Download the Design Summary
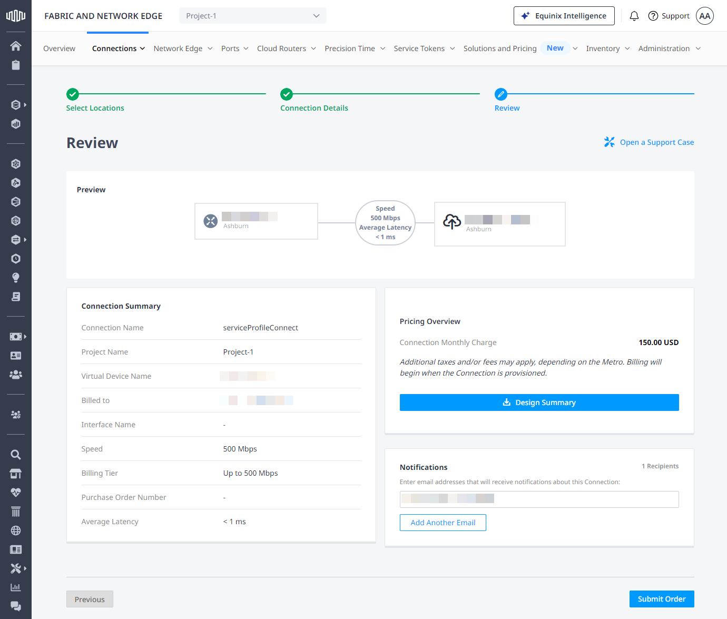 539,402
